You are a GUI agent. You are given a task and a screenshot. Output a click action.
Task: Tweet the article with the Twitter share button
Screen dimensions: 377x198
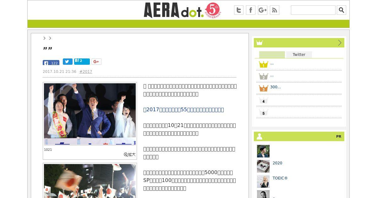point(68,62)
